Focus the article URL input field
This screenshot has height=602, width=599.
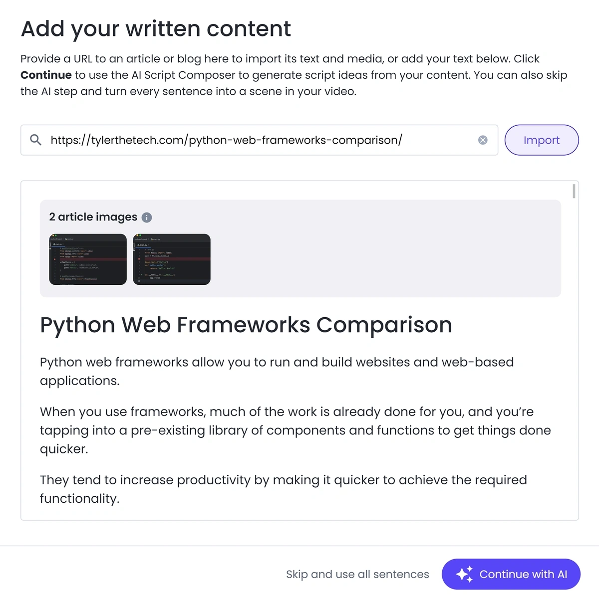(259, 140)
